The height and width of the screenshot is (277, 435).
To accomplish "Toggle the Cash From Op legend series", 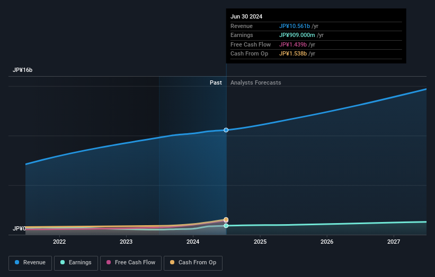I will pyautogui.click(x=193, y=263).
